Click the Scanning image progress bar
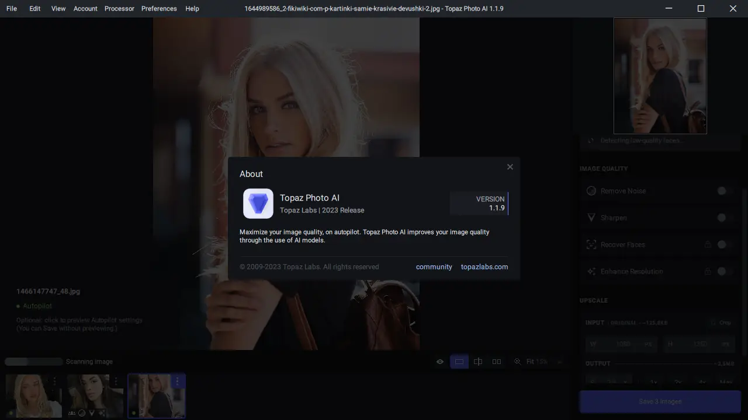This screenshot has width=748, height=420. click(33, 362)
